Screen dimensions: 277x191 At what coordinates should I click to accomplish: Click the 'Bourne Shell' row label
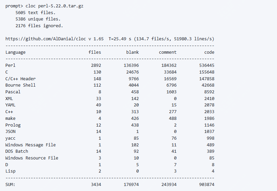pos(21,85)
